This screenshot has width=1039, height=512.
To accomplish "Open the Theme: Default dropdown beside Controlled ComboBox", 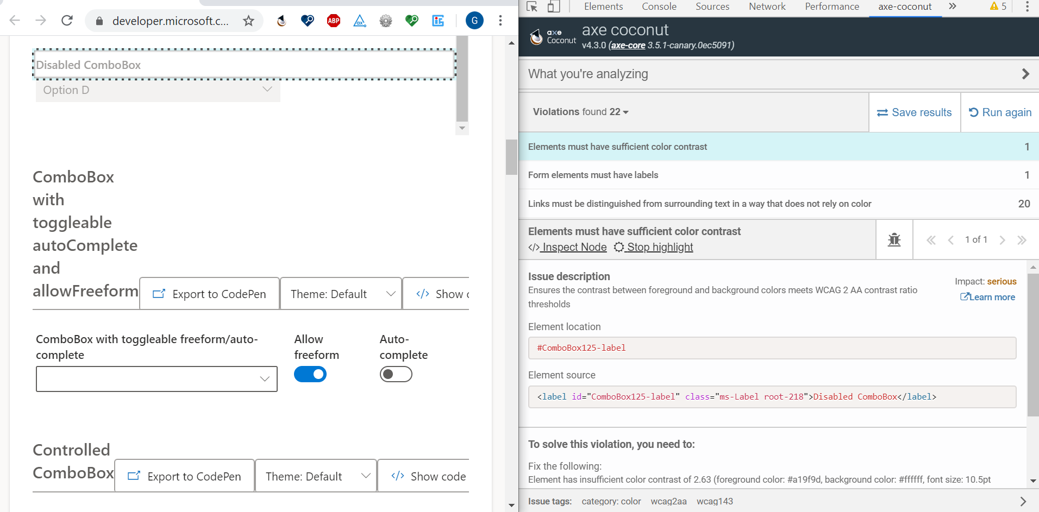I will point(316,476).
